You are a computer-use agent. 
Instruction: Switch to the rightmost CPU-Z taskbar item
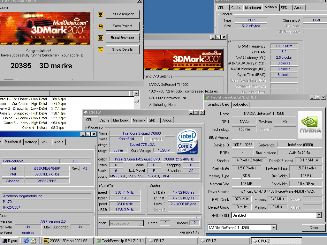(276, 241)
